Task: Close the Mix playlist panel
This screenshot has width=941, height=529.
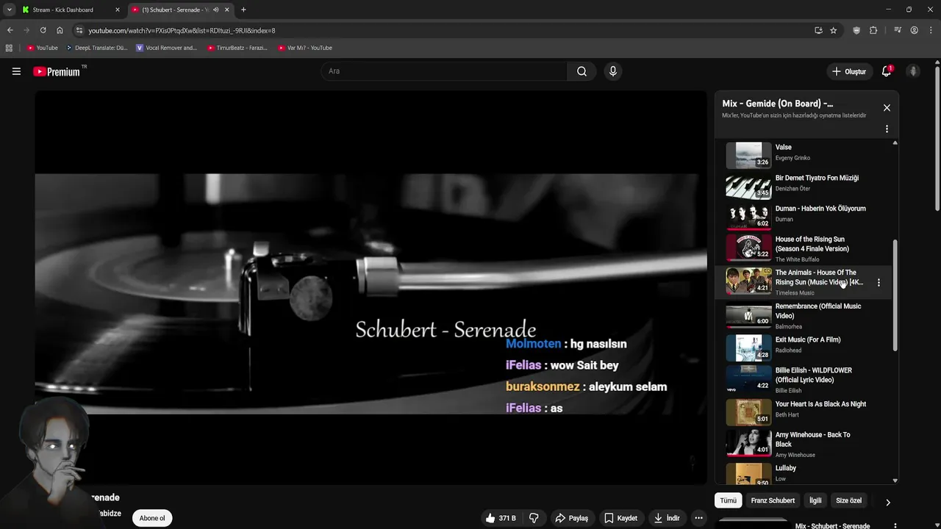Action: (x=887, y=108)
